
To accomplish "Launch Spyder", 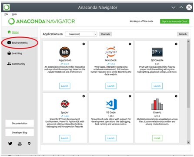I will (65, 138).
